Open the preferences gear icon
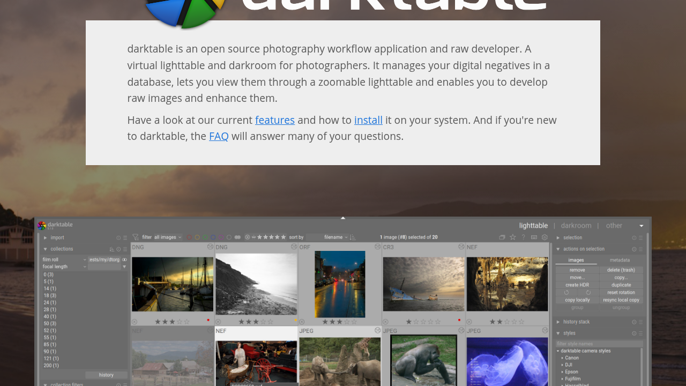This screenshot has width=686, height=386. coord(545,237)
